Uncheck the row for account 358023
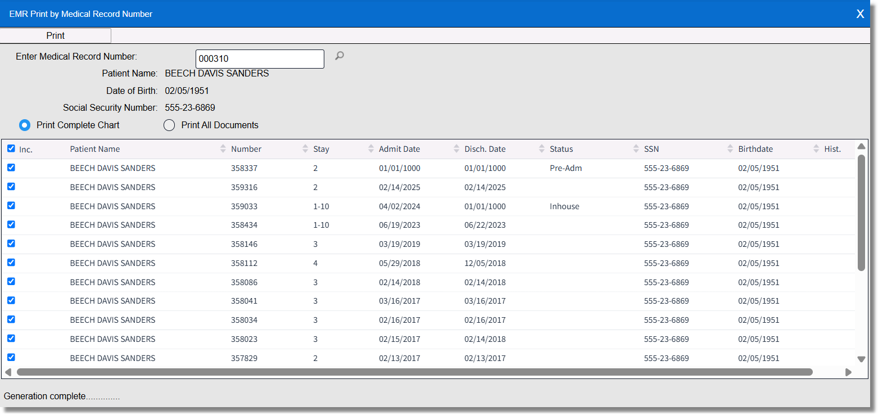The image size is (878, 415). [x=11, y=339]
